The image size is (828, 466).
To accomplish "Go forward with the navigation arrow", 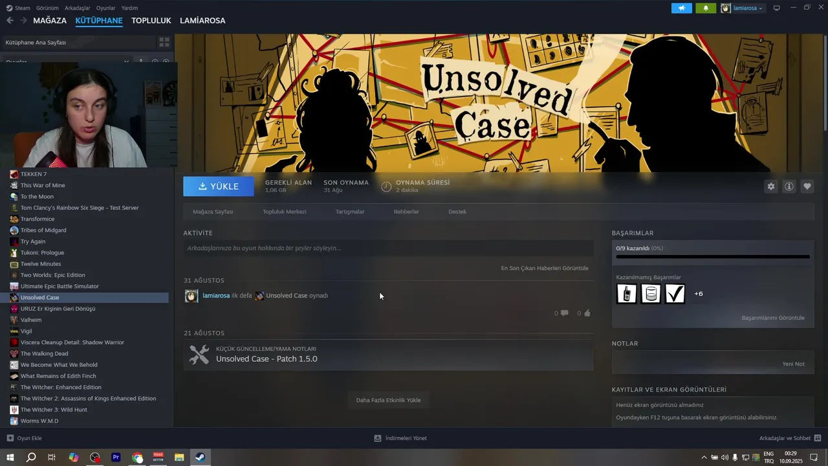I will (x=23, y=21).
